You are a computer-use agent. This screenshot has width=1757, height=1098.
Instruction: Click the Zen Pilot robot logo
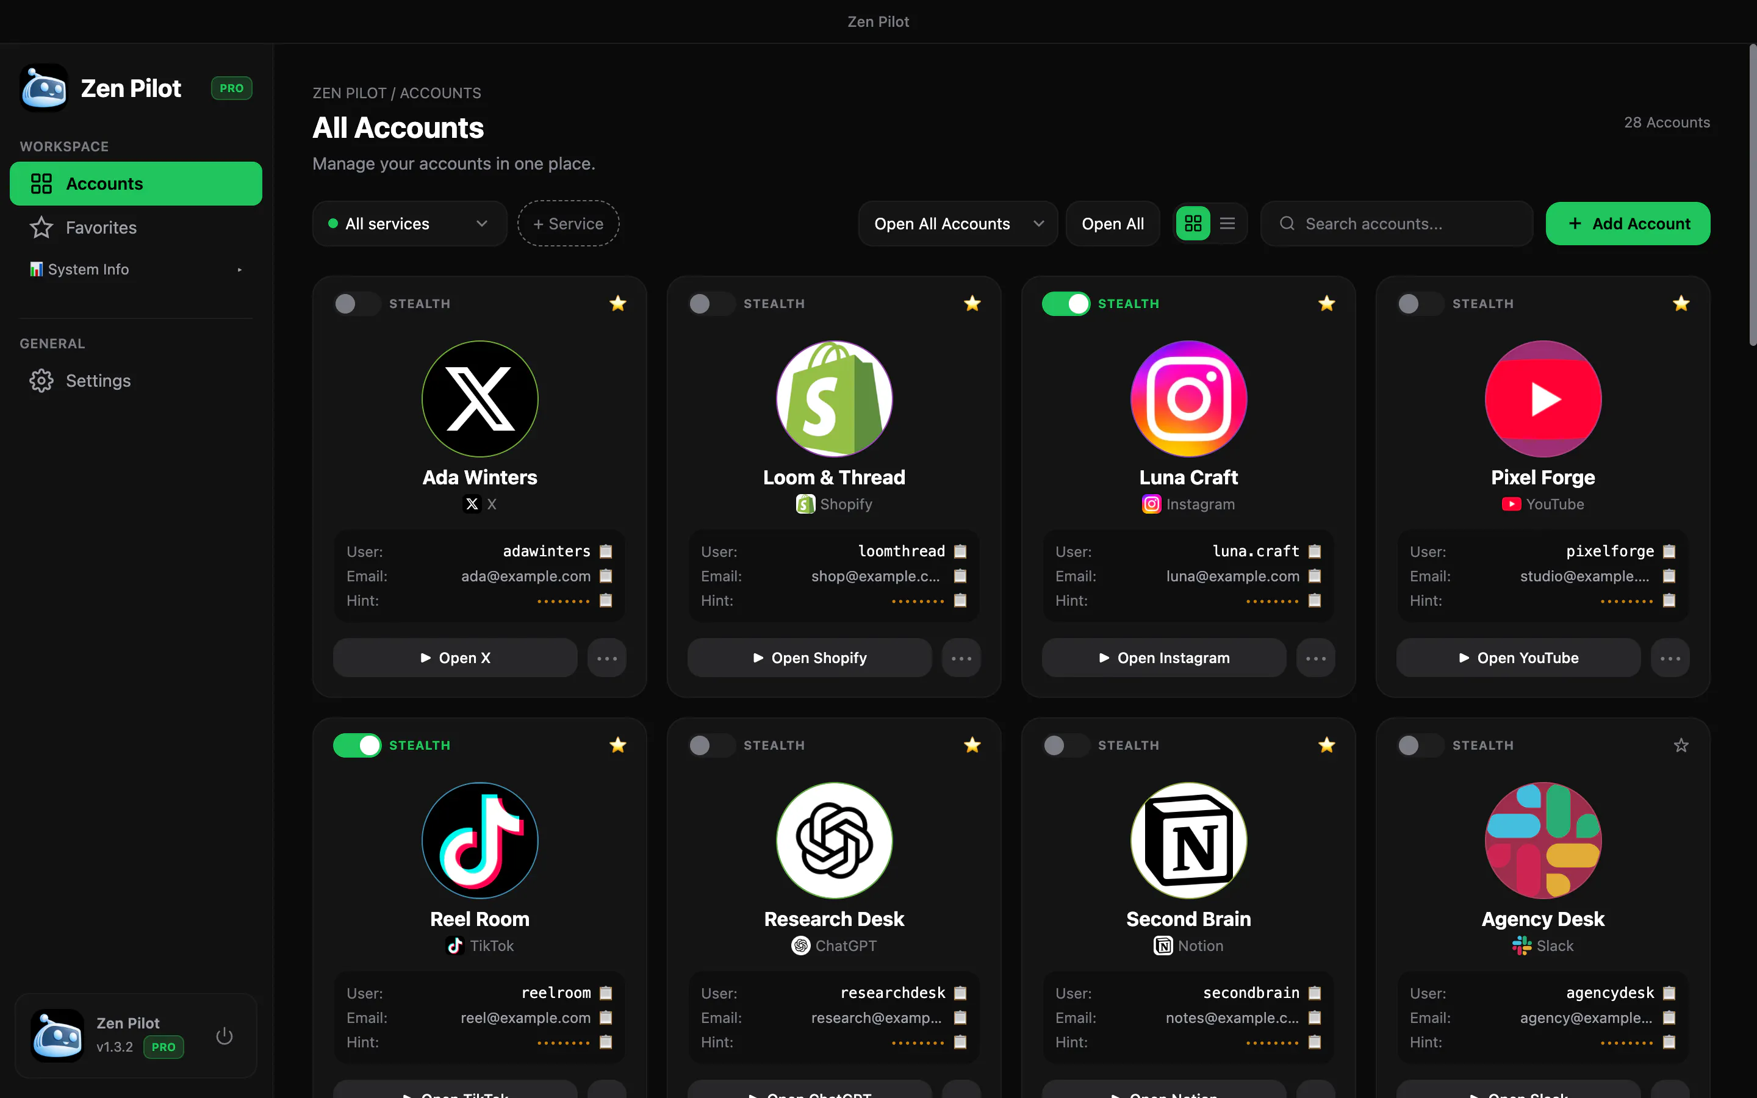click(x=43, y=88)
